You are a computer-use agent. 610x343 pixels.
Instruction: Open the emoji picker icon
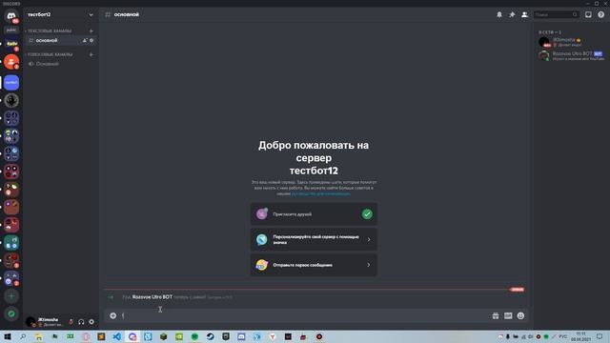(x=520, y=315)
